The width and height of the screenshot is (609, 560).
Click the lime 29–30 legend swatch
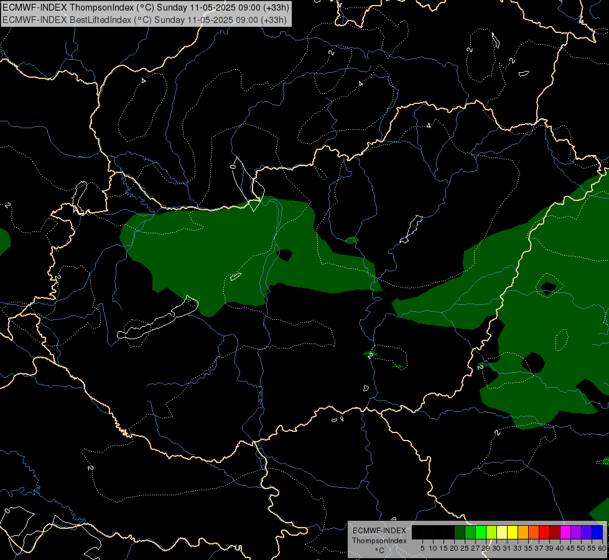click(x=491, y=532)
